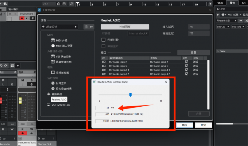Click the edit 'e' icon on Instrument track
Screen dimensions: 248x146
[32, 18]
